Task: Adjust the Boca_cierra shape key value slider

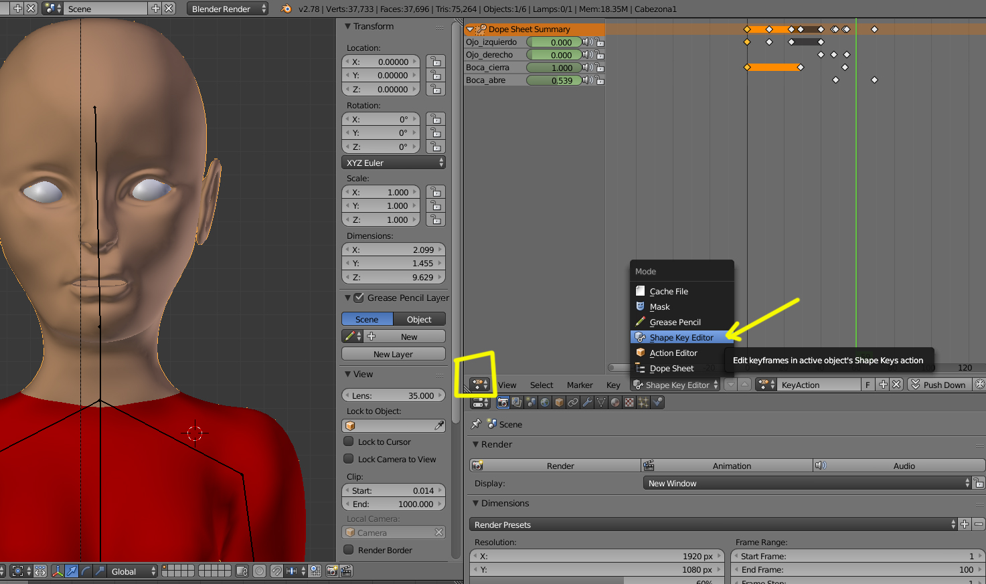Action: (x=554, y=68)
